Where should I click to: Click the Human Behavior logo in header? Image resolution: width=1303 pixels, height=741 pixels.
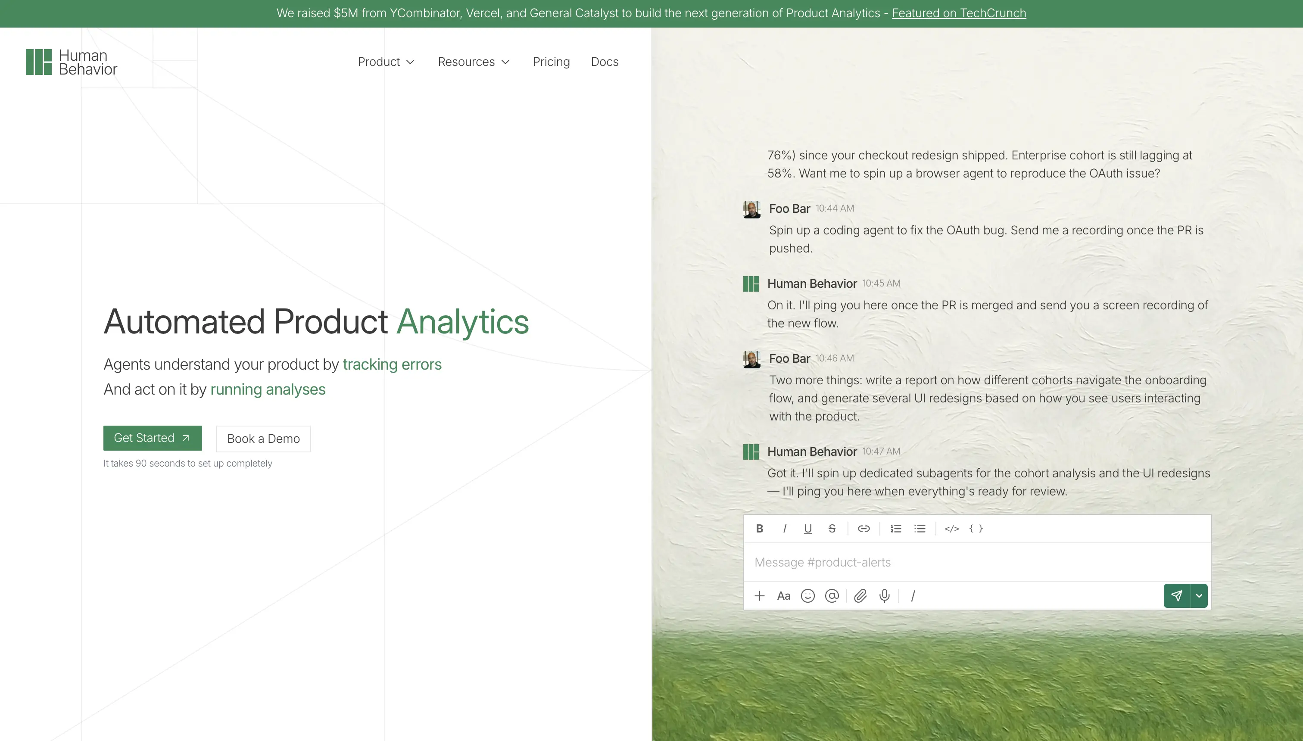[71, 62]
